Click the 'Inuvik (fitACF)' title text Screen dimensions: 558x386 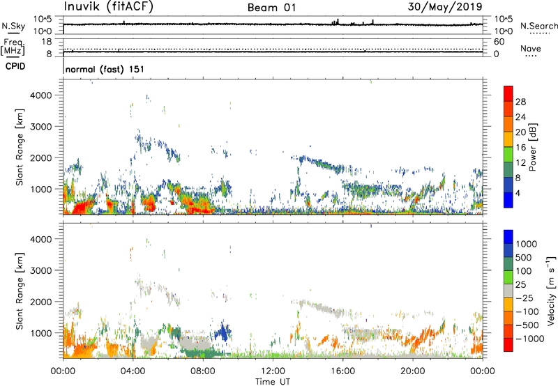(x=109, y=7)
